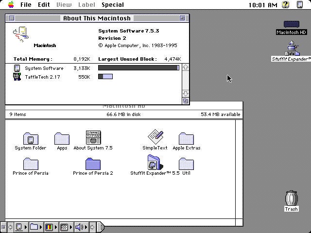This screenshot has height=233, width=311.
Task: Open the Application menu icon
Action: pyautogui.click(x=300, y=4)
